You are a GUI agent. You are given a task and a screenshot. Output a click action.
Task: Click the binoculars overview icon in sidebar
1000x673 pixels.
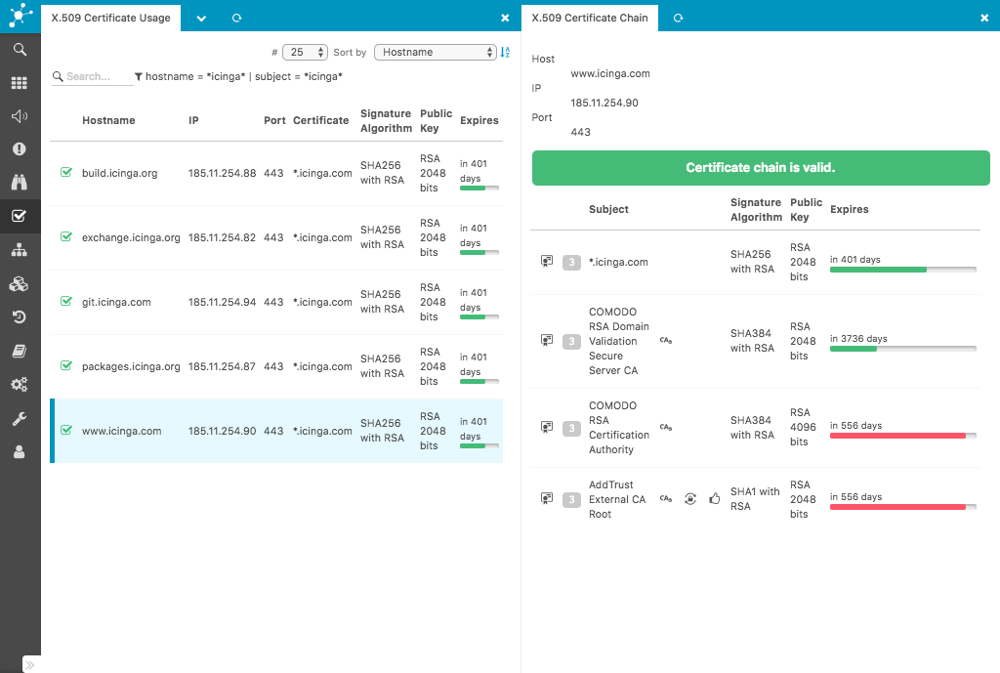20,183
